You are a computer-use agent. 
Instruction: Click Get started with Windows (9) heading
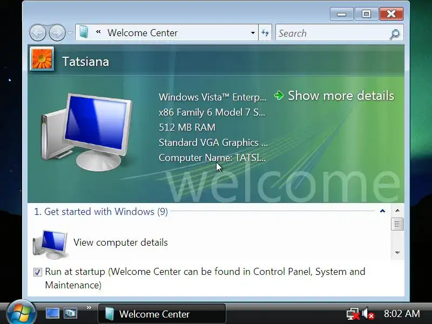(x=101, y=212)
